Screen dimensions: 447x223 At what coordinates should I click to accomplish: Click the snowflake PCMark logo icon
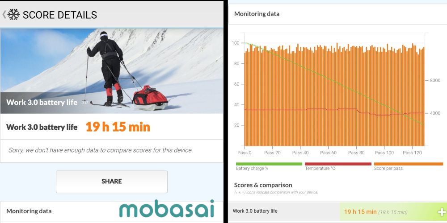[14, 15]
